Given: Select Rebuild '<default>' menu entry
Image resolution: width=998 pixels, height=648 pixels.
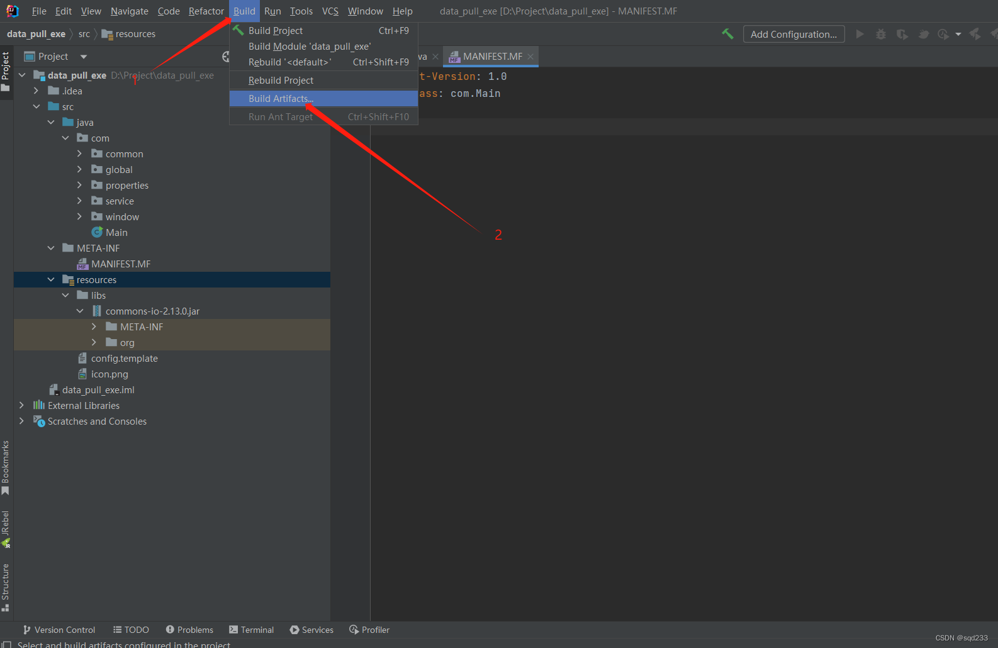Looking at the screenshot, I should pos(323,62).
